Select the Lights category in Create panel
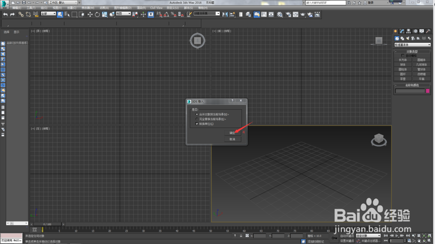This screenshot has height=244, width=435. pos(408,38)
